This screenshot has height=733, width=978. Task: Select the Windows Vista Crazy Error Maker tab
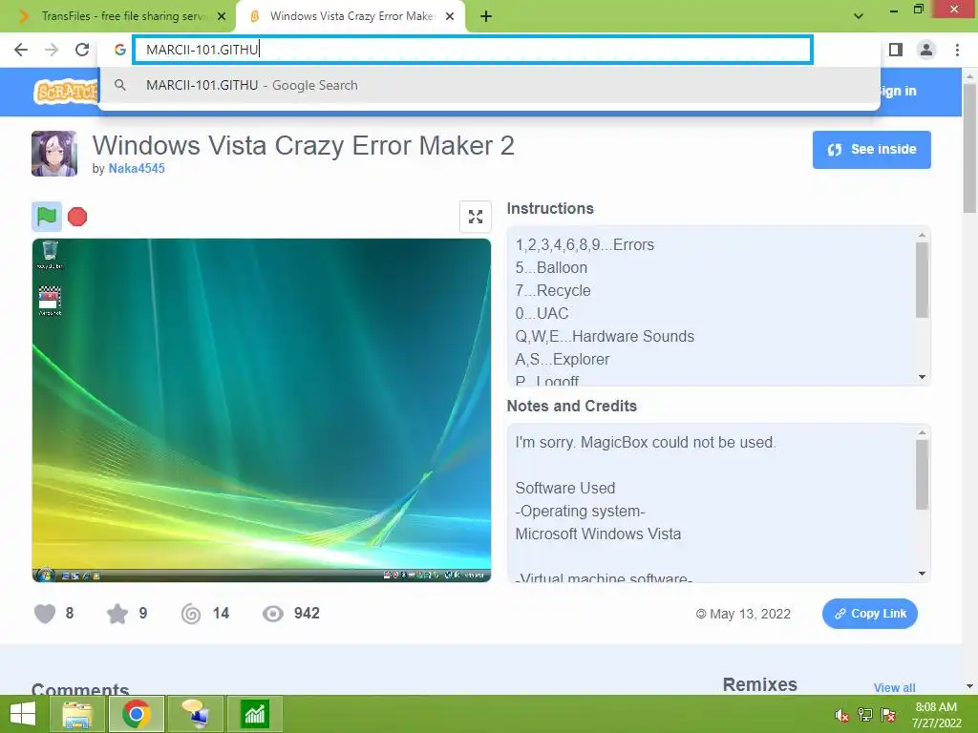click(351, 16)
